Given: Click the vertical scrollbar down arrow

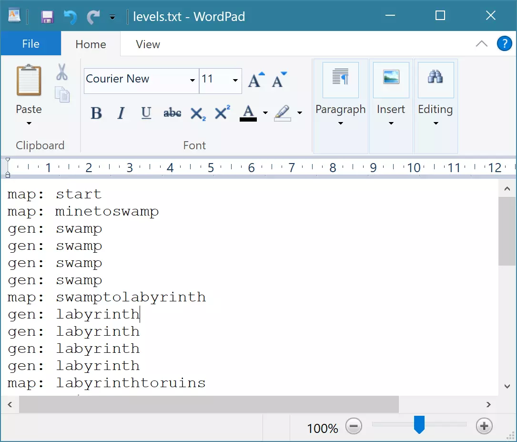Looking at the screenshot, I should pos(507,386).
